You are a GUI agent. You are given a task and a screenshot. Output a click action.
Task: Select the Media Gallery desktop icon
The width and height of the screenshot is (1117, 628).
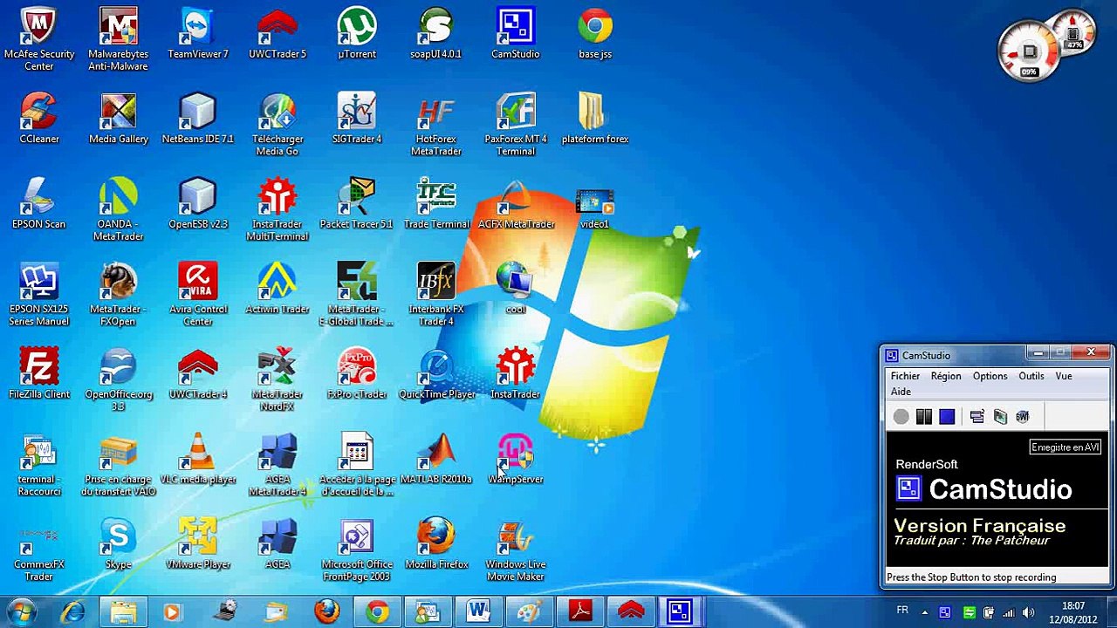[119, 119]
